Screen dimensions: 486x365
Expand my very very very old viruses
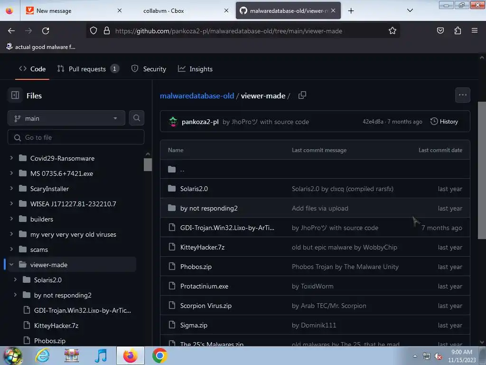pyautogui.click(x=11, y=234)
